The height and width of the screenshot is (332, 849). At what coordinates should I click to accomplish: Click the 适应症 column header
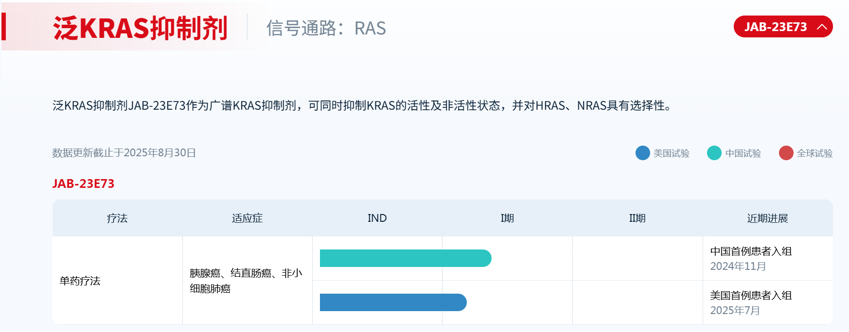point(247,218)
